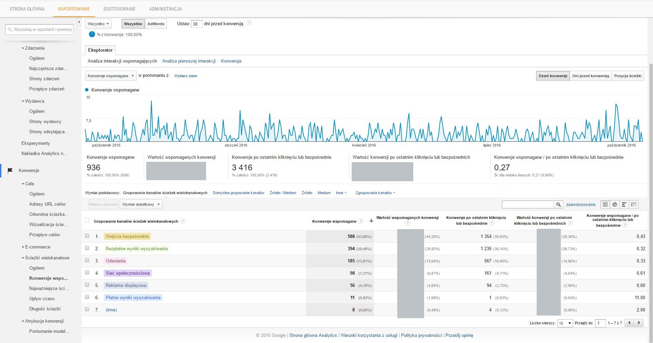The width and height of the screenshot is (653, 343).
Task: Open the Administracja top tab
Action: [x=165, y=9]
